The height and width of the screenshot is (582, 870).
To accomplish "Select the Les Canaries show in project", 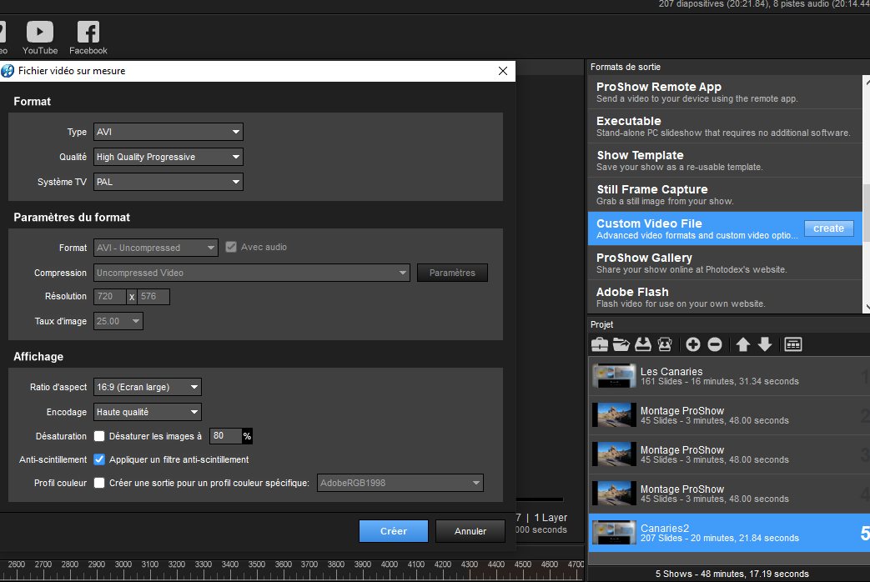I will click(728, 376).
